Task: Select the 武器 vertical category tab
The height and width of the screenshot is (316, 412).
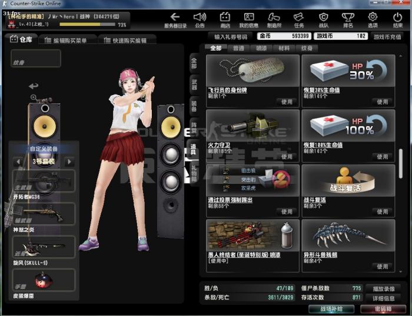Action: pos(194,85)
